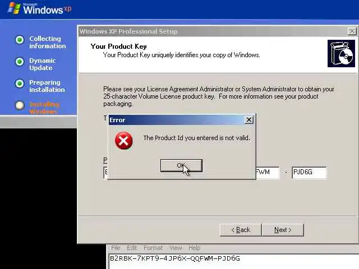Click the product key text in Notepad
Image resolution: width=359 pixels, height=269 pixels.
175,258
